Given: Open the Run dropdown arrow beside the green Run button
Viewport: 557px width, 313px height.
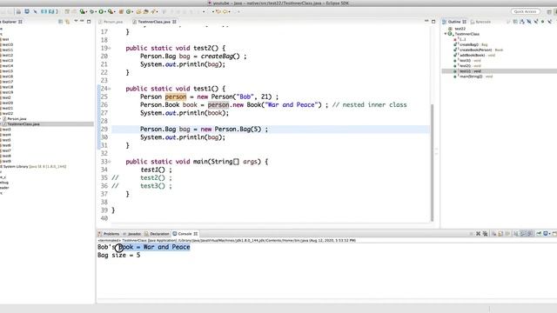Looking at the screenshot, I should [x=105, y=11].
